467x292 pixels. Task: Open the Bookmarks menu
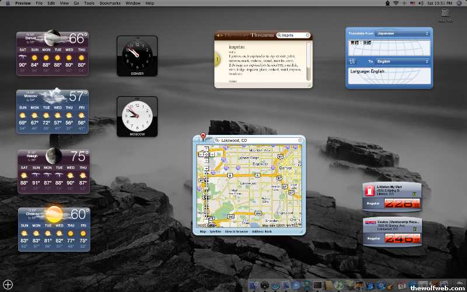[x=110, y=4]
